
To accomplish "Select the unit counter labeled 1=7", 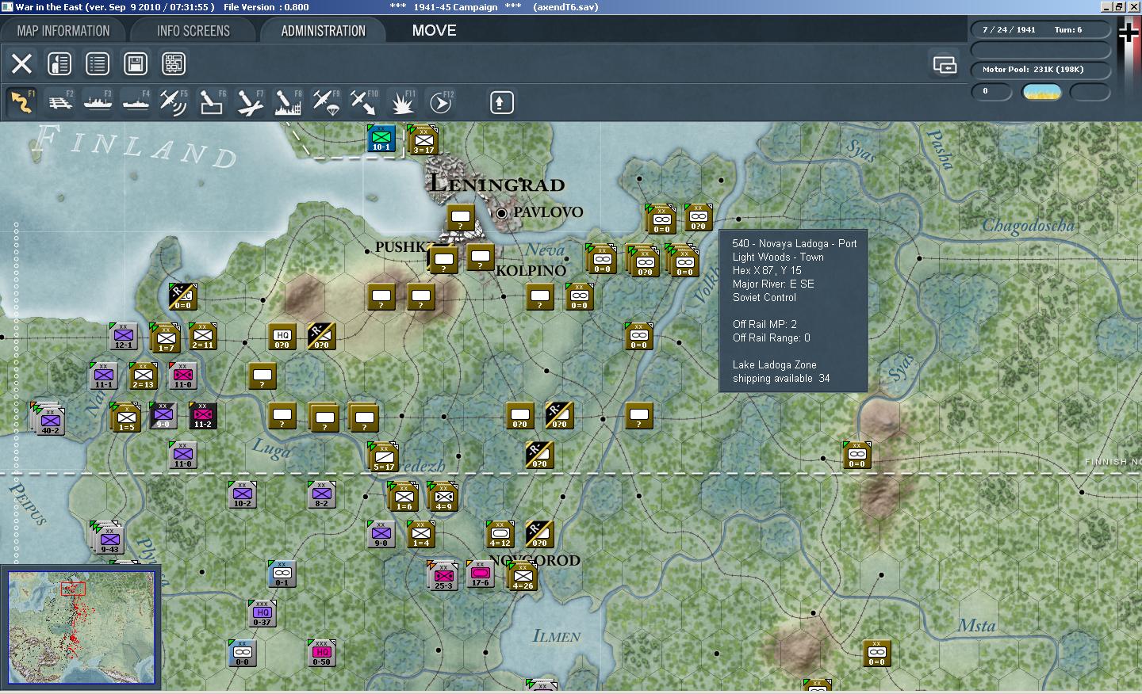I will point(165,338).
